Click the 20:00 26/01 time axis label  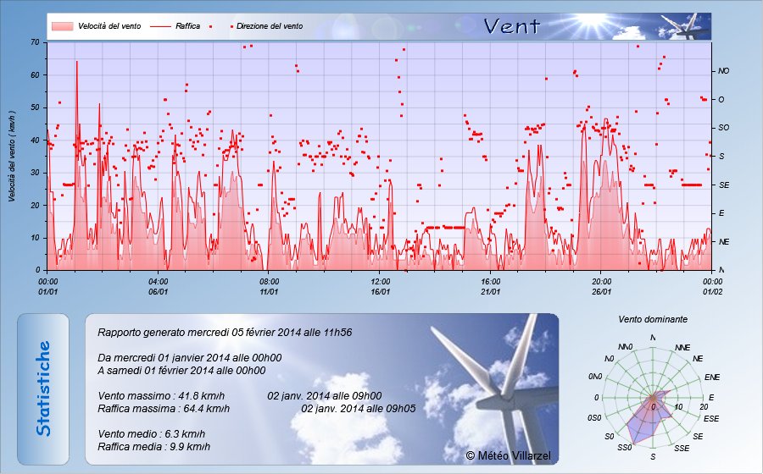pos(601,286)
